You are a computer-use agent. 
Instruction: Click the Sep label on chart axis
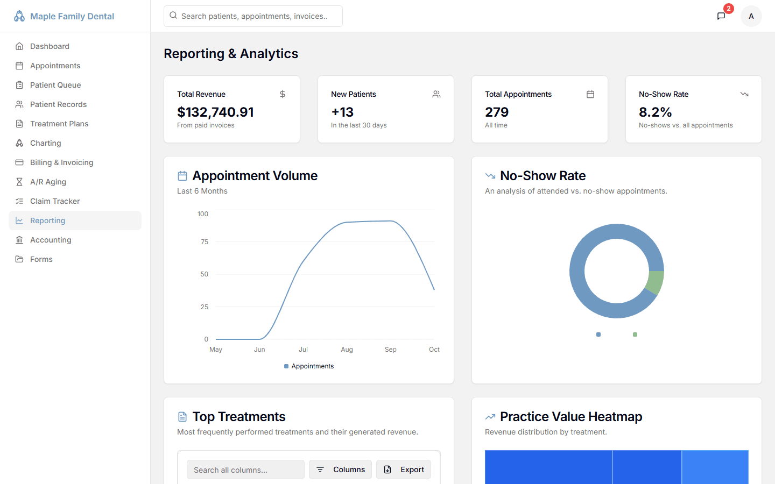tap(391, 350)
